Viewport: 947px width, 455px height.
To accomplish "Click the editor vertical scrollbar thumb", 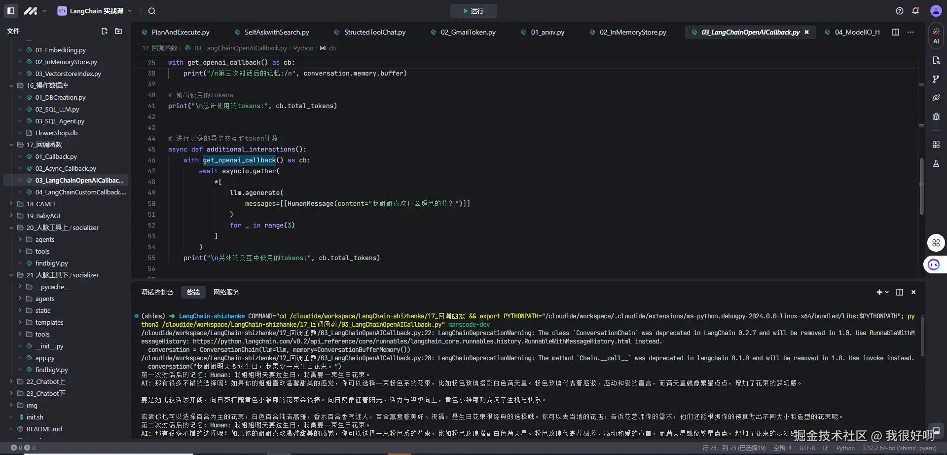I will tap(921, 186).
